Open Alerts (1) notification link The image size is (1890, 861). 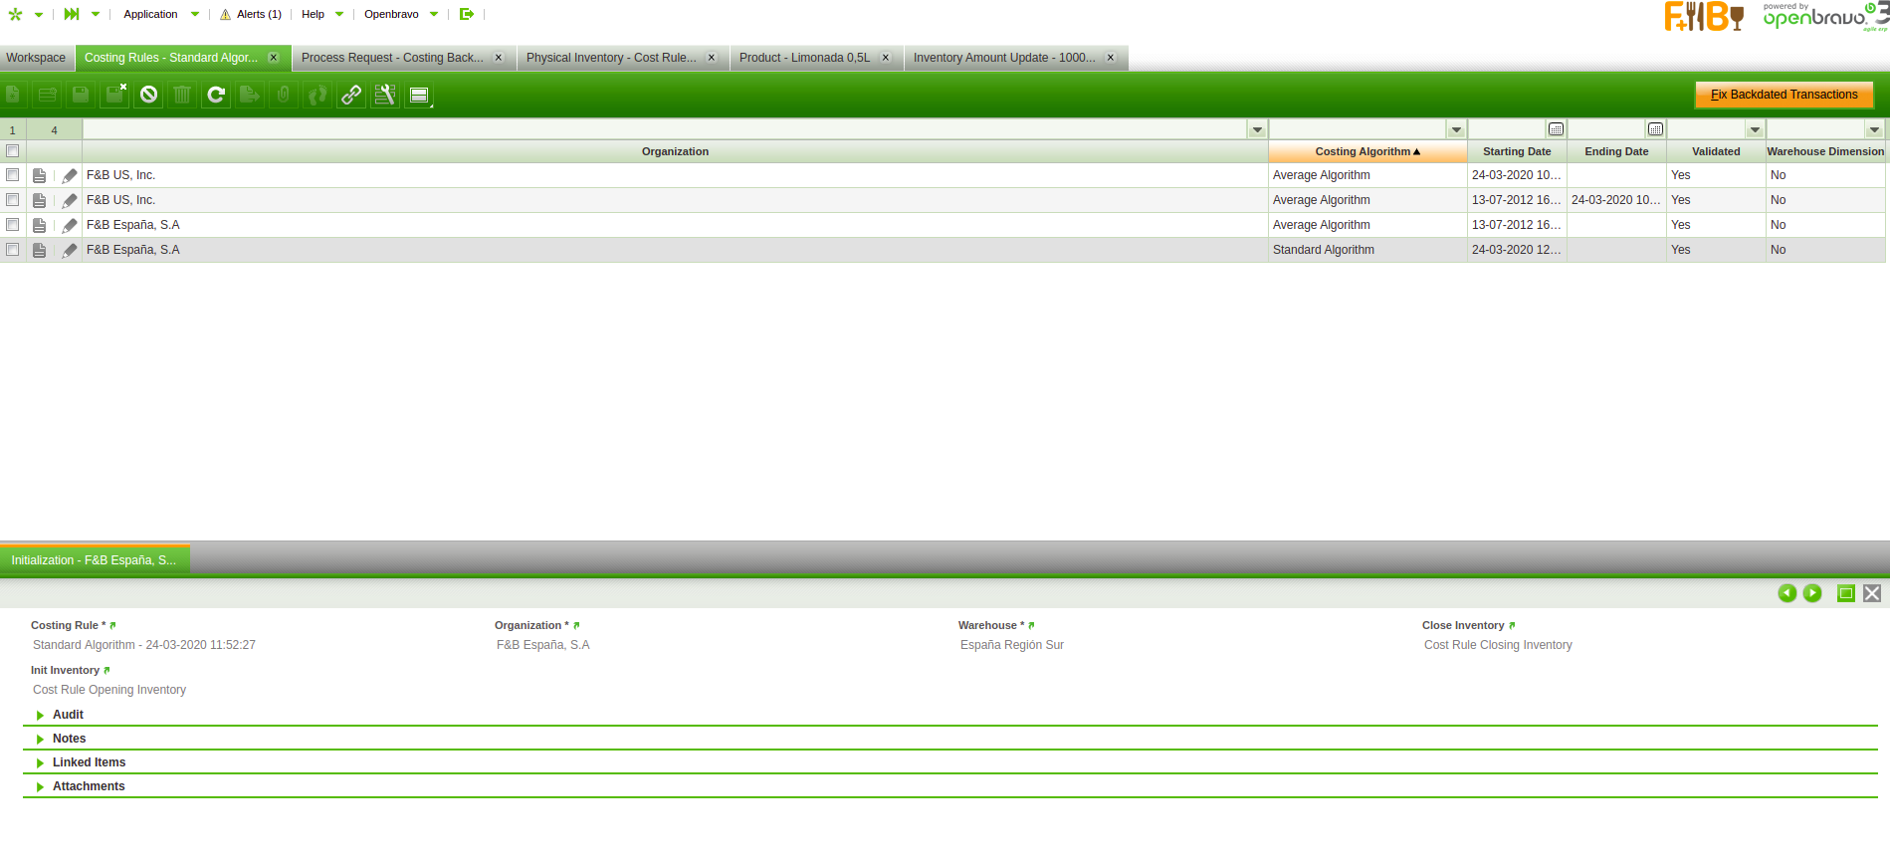tap(251, 14)
